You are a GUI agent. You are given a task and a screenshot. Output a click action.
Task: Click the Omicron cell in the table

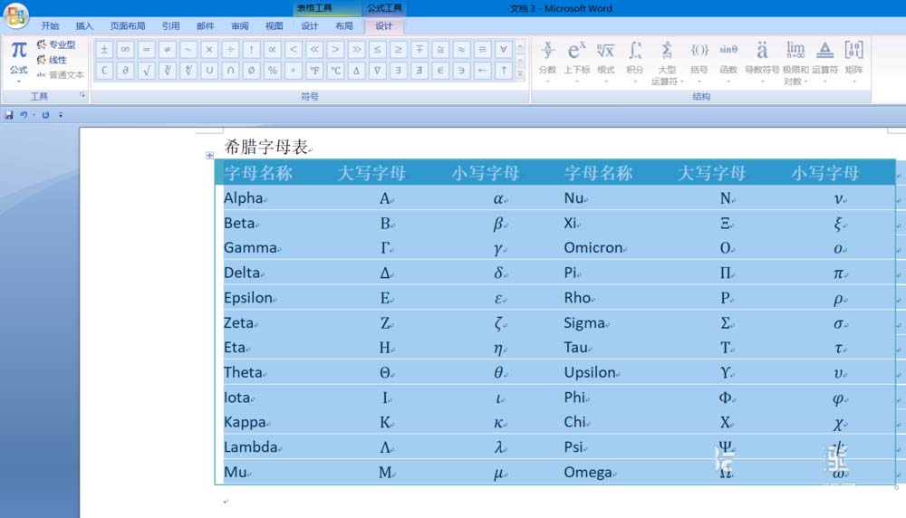point(593,248)
